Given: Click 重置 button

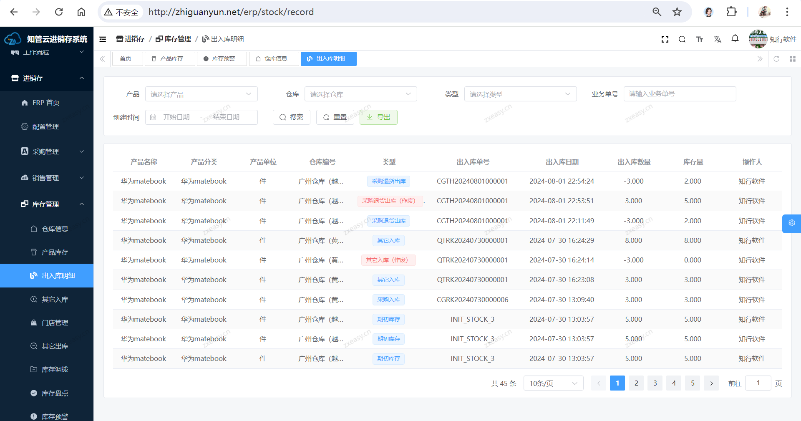Looking at the screenshot, I should click(335, 117).
